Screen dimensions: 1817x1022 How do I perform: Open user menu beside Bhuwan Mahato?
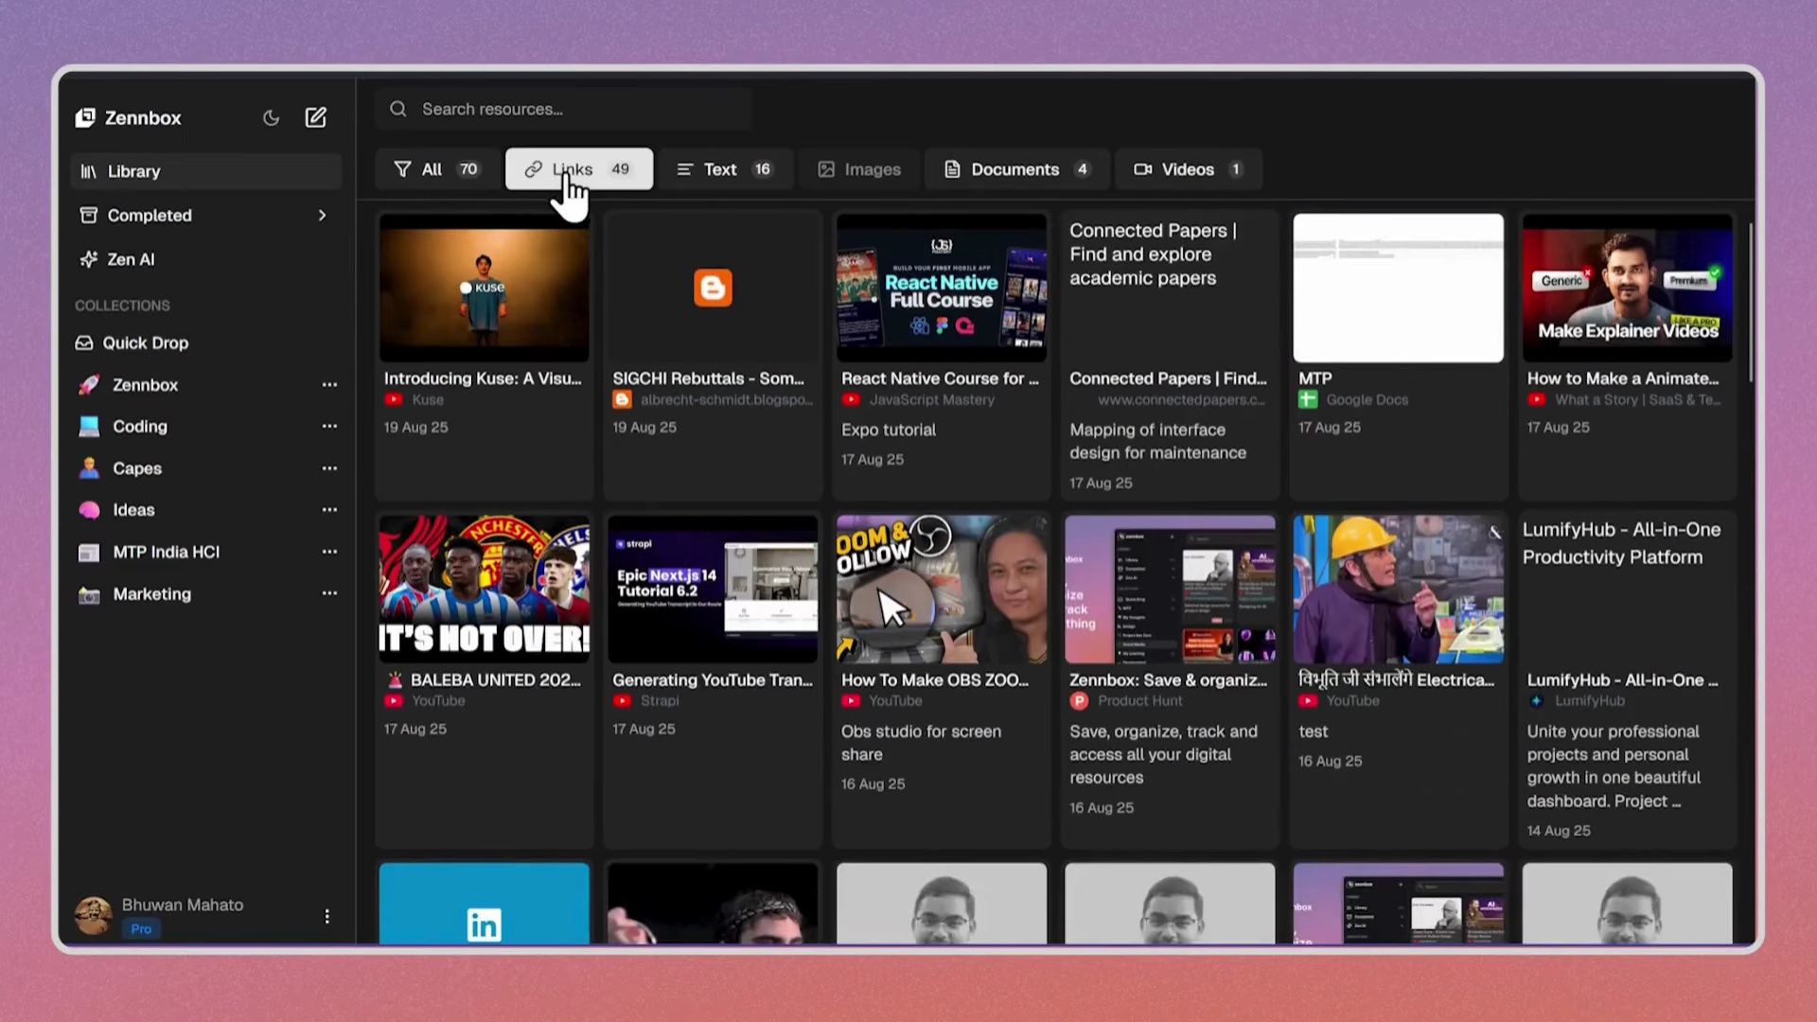(x=326, y=916)
